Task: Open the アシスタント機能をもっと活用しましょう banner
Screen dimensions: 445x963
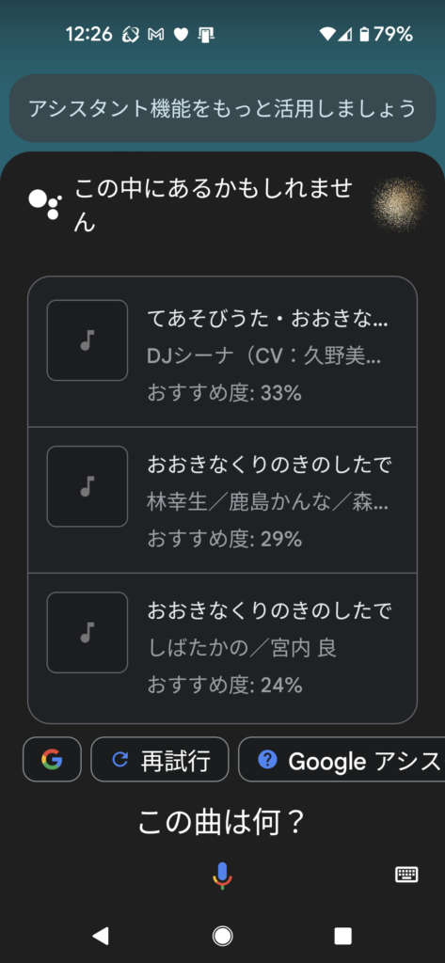Action: tap(222, 109)
